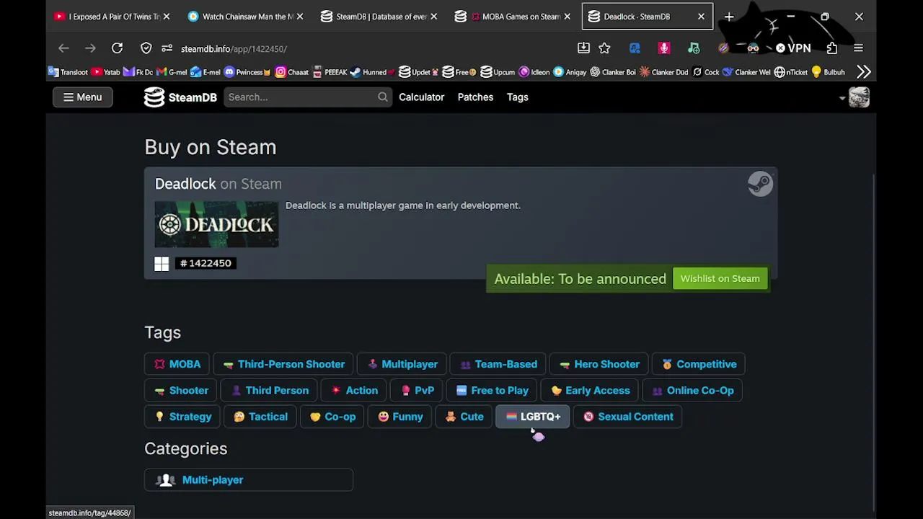The width and height of the screenshot is (923, 519).
Task: Open the Cute tag
Action: tap(464, 417)
